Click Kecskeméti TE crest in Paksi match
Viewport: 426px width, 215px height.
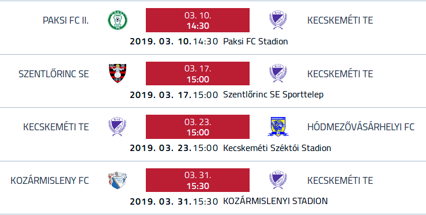pyautogui.click(x=278, y=20)
